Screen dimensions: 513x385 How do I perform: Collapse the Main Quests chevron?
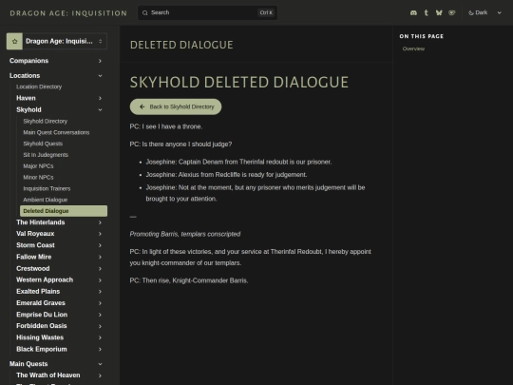click(100, 364)
